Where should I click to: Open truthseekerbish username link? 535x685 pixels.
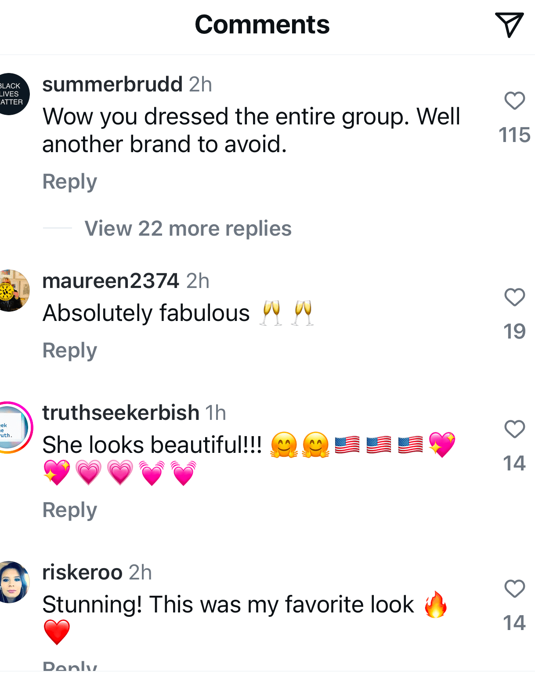click(121, 412)
